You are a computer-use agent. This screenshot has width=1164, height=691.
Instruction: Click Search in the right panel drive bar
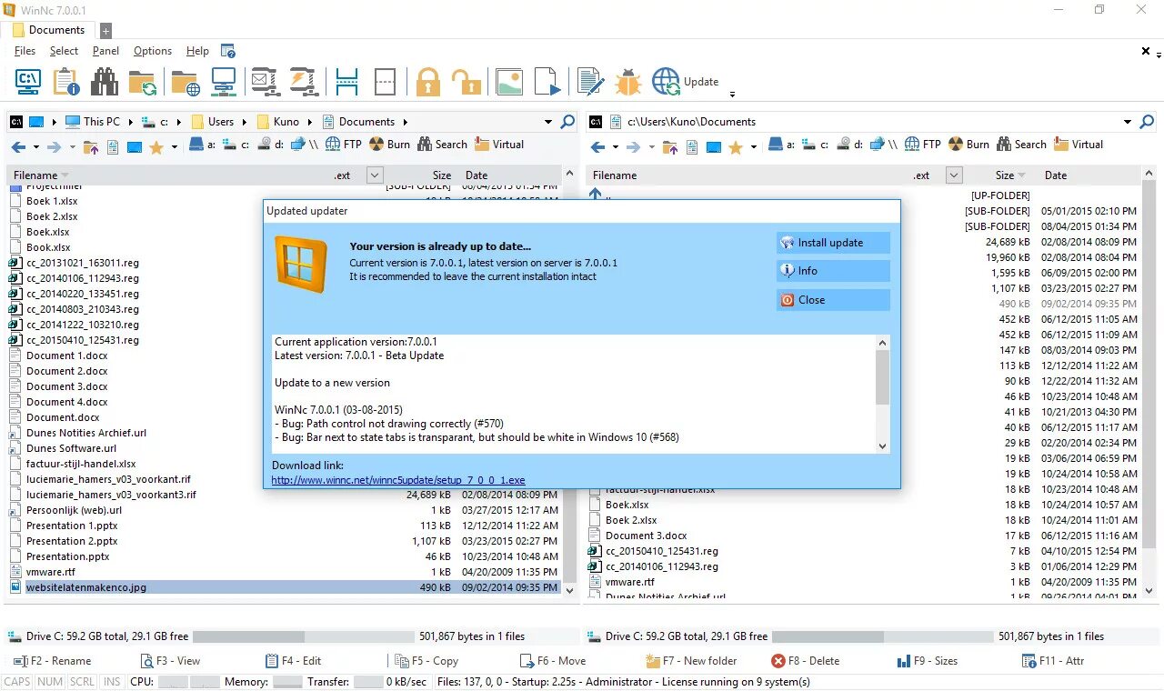coord(1021,145)
